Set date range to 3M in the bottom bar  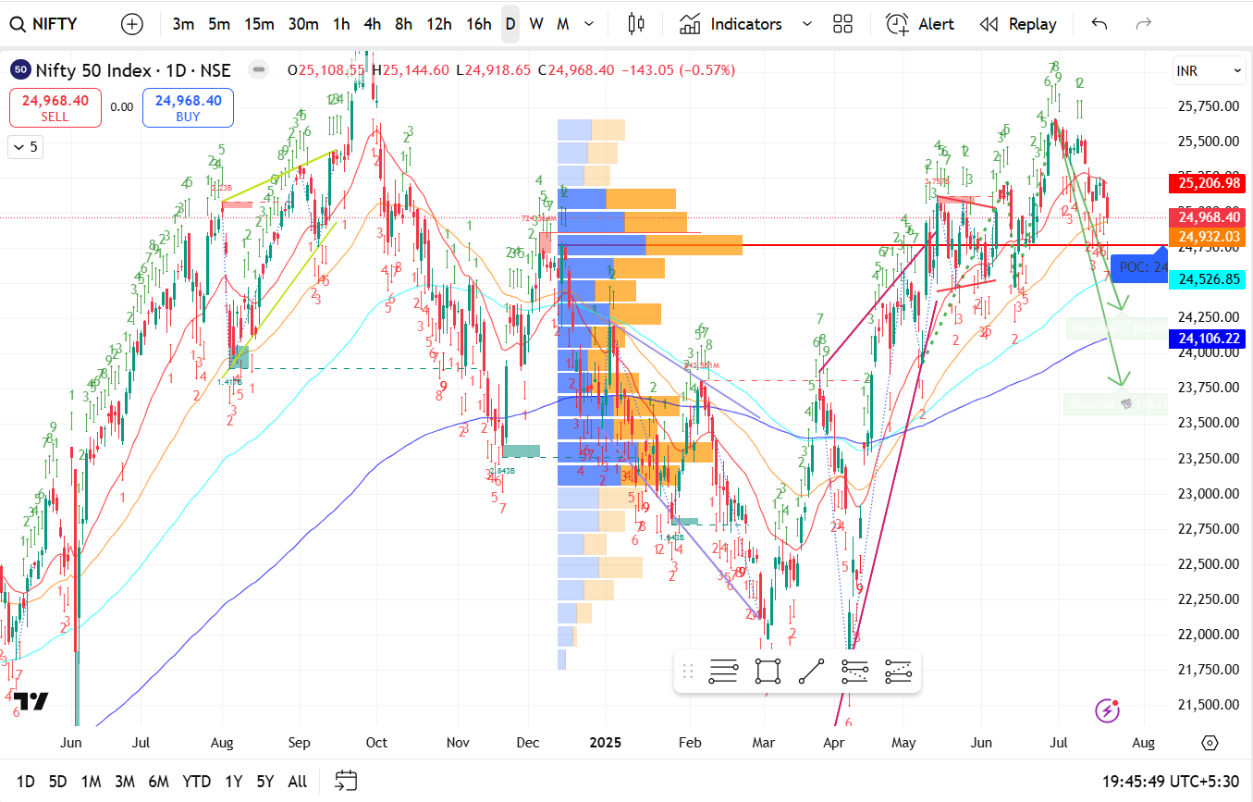click(125, 782)
